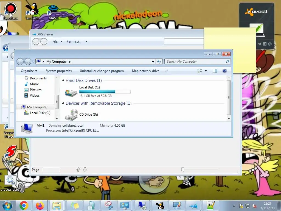Collapse Devices with Removable Storage group

(63, 103)
